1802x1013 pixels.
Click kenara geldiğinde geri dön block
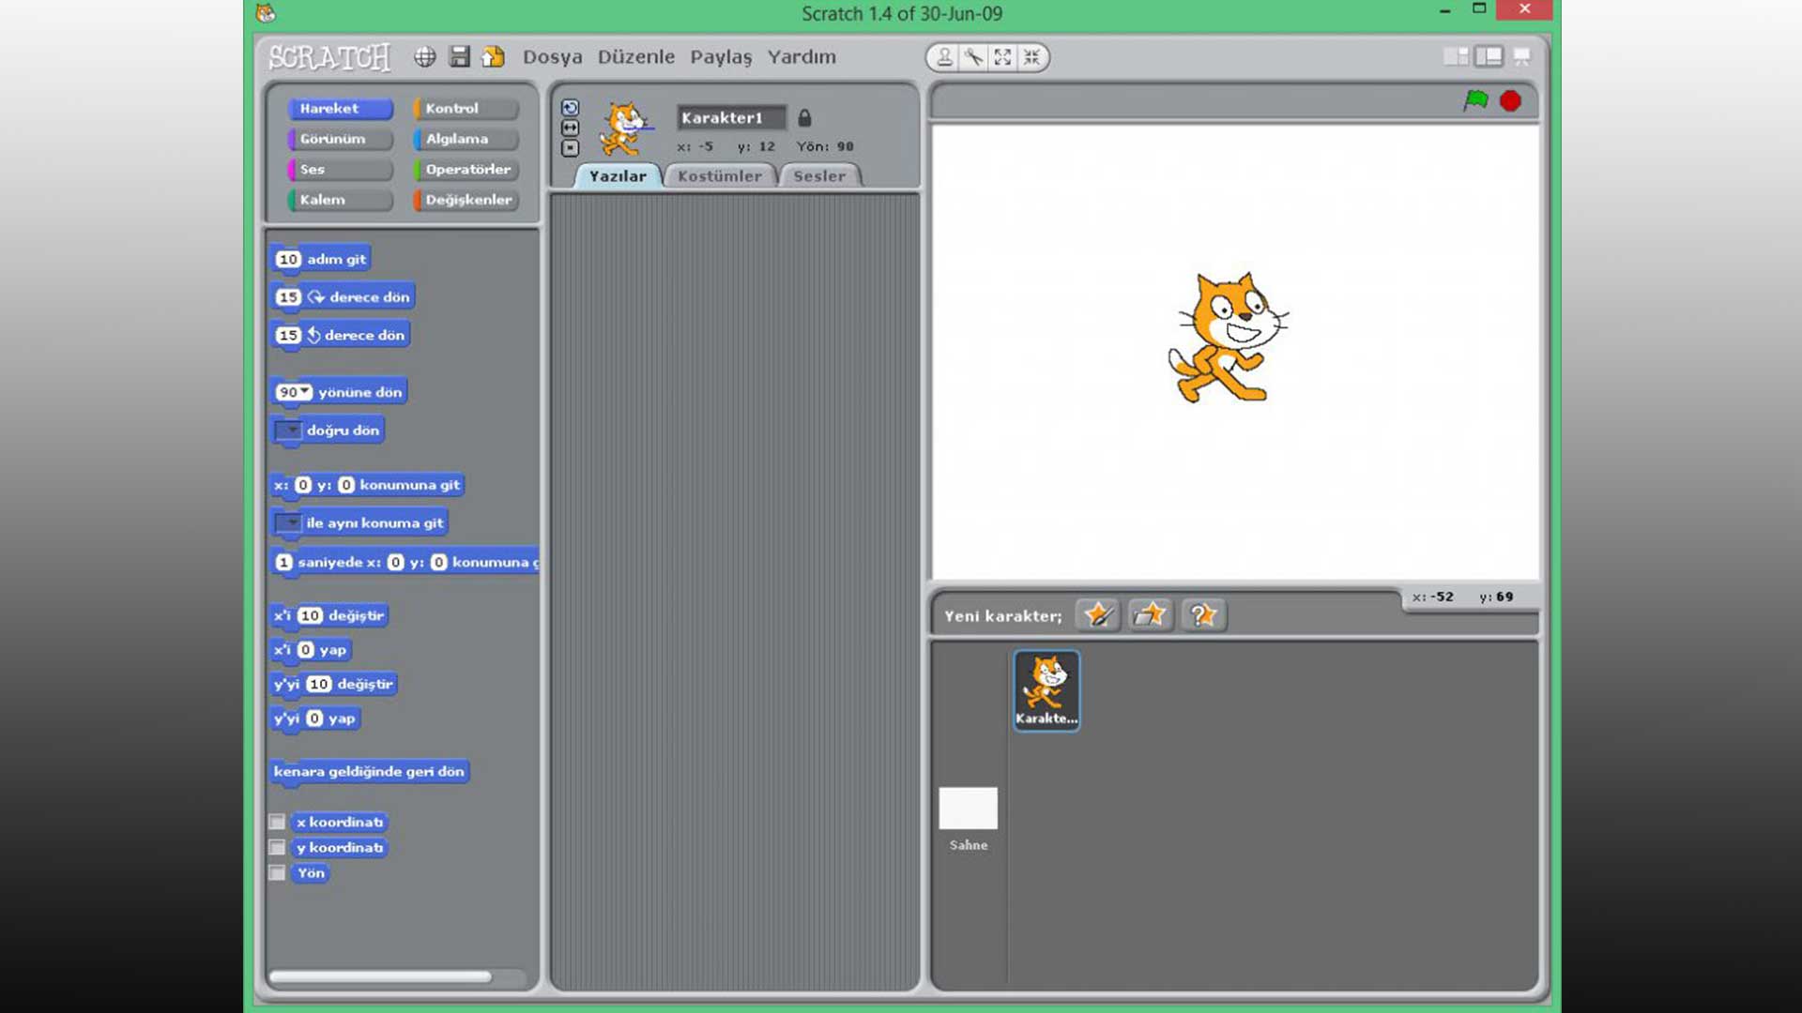pyautogui.click(x=369, y=771)
